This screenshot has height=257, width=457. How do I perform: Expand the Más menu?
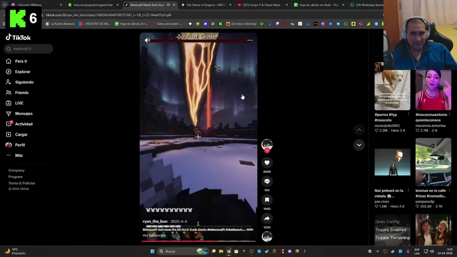click(19, 156)
